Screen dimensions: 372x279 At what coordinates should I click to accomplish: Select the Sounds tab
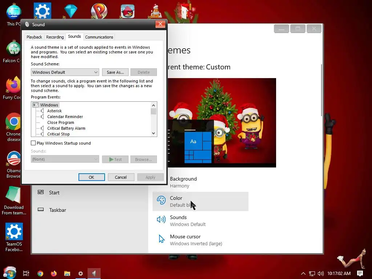(x=74, y=36)
